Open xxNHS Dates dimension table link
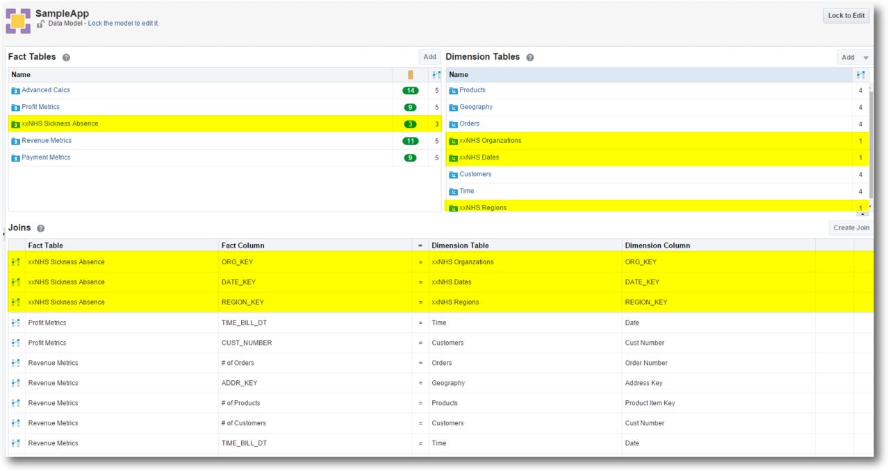 (x=479, y=157)
